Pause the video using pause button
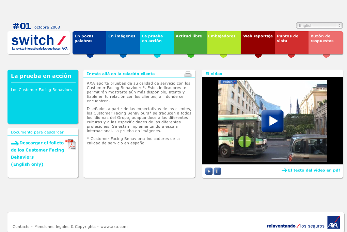 (217, 171)
